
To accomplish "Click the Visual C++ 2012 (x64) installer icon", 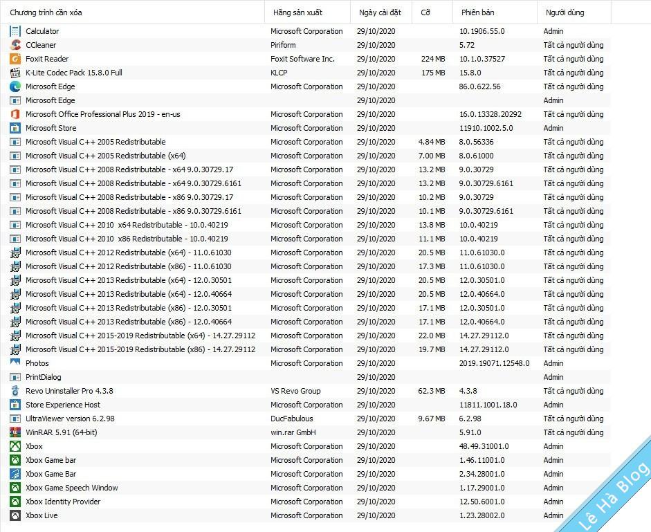I will [15, 253].
